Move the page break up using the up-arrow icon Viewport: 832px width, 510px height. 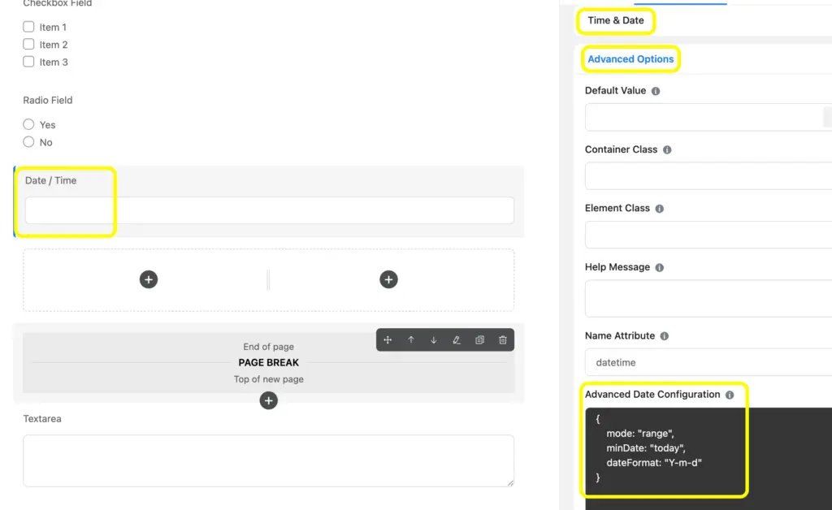411,339
